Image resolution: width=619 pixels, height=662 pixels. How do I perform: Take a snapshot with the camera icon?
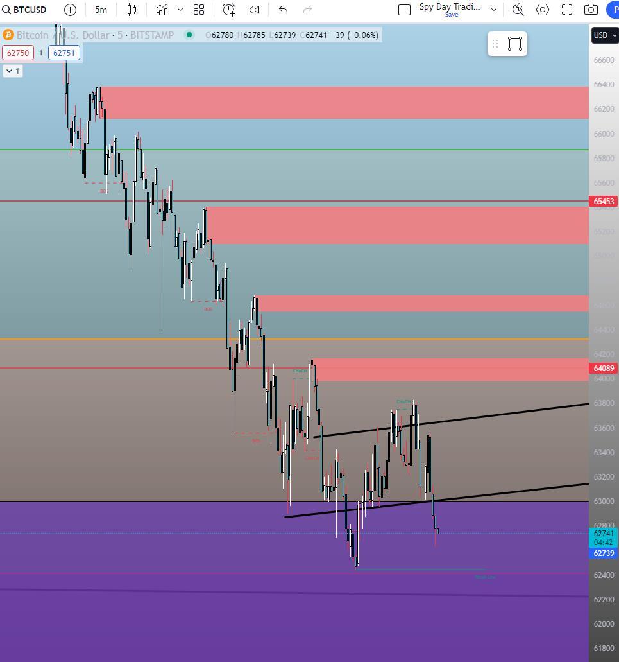tap(591, 10)
